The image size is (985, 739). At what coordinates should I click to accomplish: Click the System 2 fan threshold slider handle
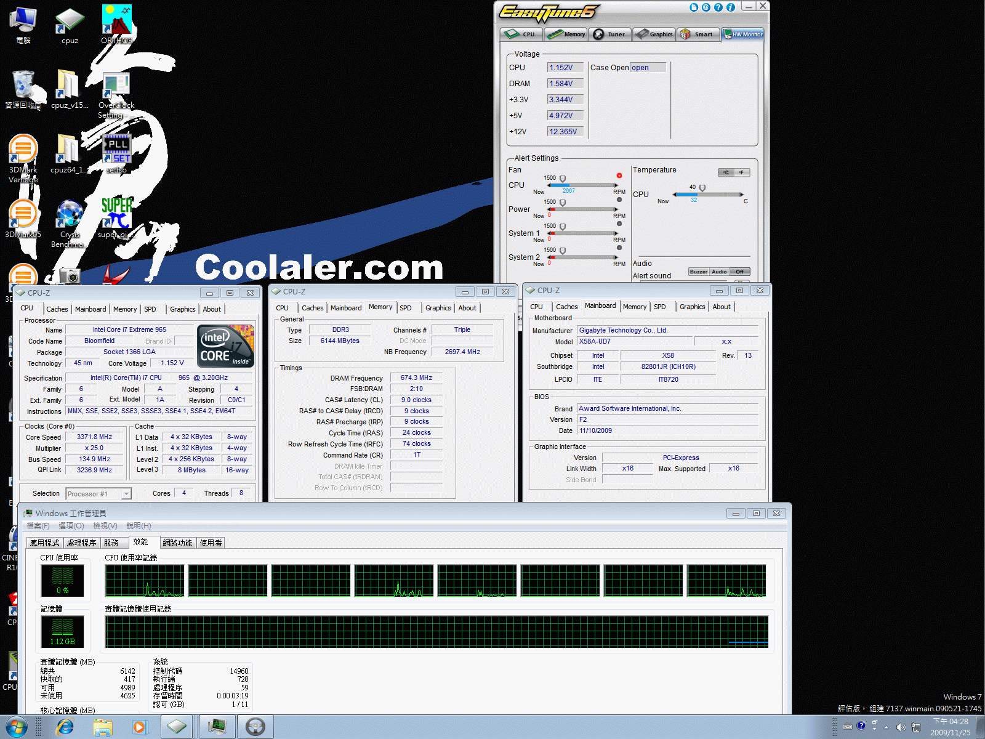pos(563,251)
